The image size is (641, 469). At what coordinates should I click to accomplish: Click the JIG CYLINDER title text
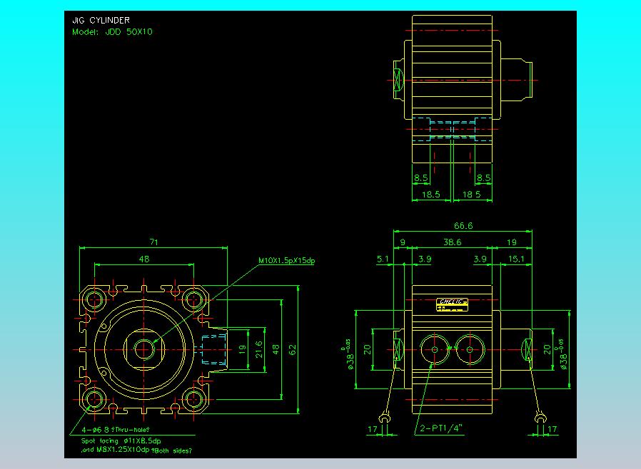pos(101,20)
